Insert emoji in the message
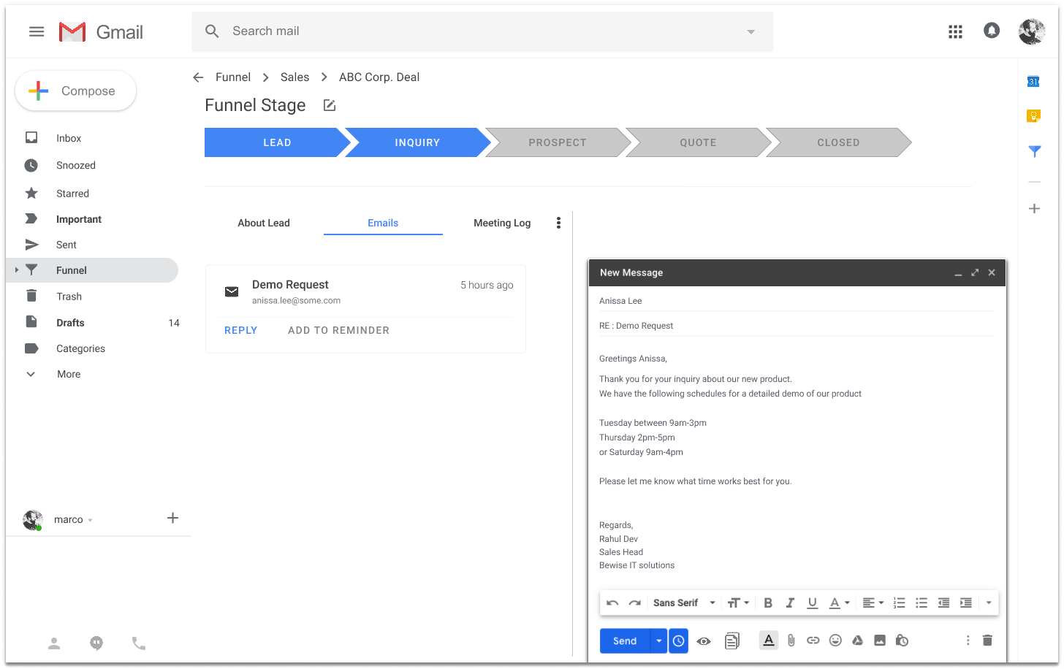 pyautogui.click(x=835, y=641)
